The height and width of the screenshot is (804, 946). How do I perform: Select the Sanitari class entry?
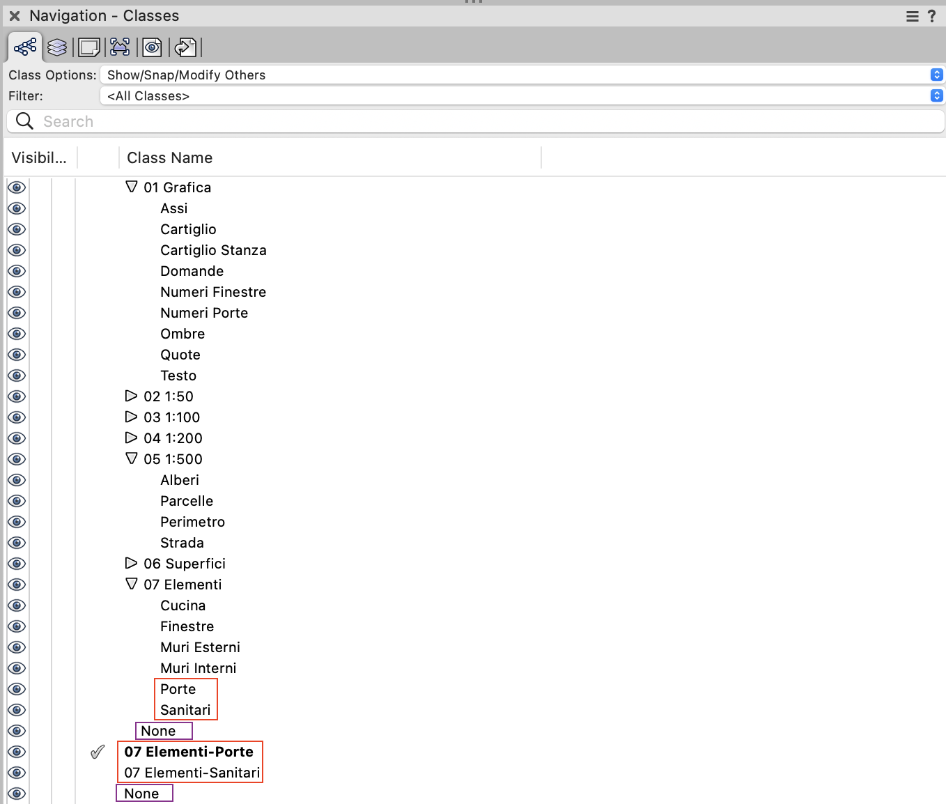pyautogui.click(x=185, y=710)
